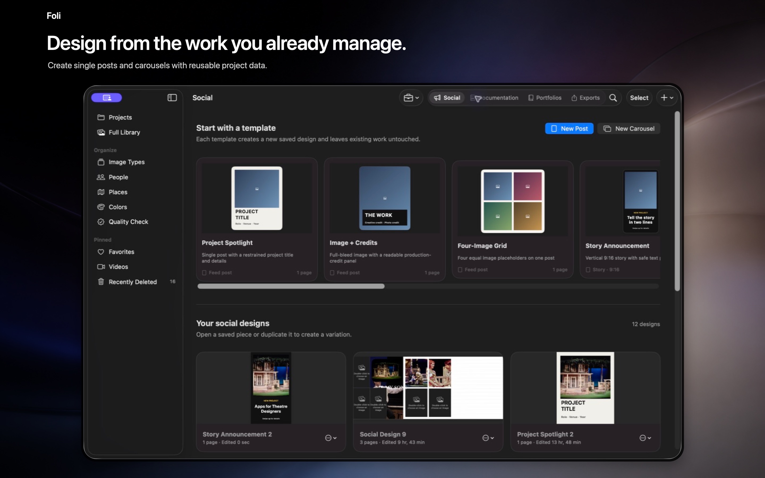Click the Feed post icon under Four-Image Grid
Image resolution: width=765 pixels, height=478 pixels.
pos(460,270)
